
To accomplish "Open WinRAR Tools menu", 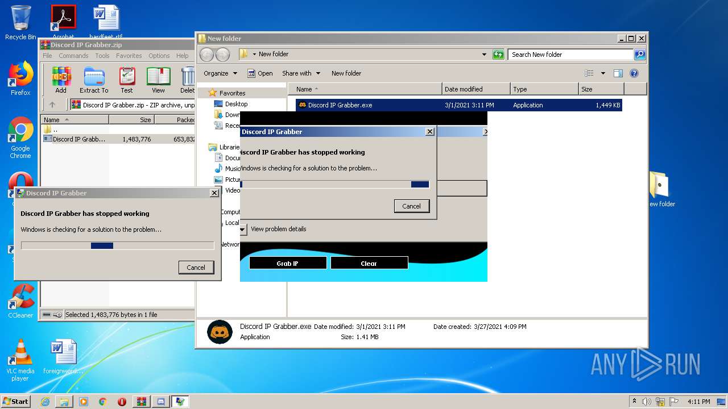I will [102, 56].
